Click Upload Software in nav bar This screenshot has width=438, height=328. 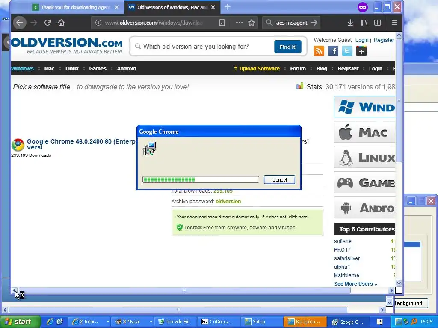tap(257, 69)
